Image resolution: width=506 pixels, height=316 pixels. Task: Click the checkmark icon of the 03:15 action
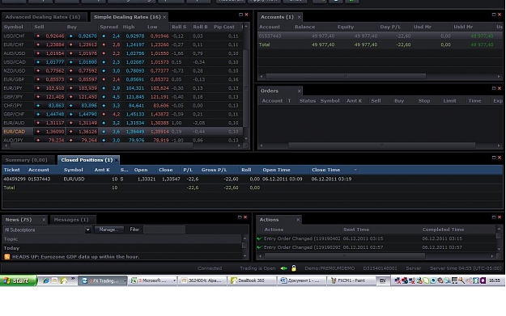(x=259, y=238)
